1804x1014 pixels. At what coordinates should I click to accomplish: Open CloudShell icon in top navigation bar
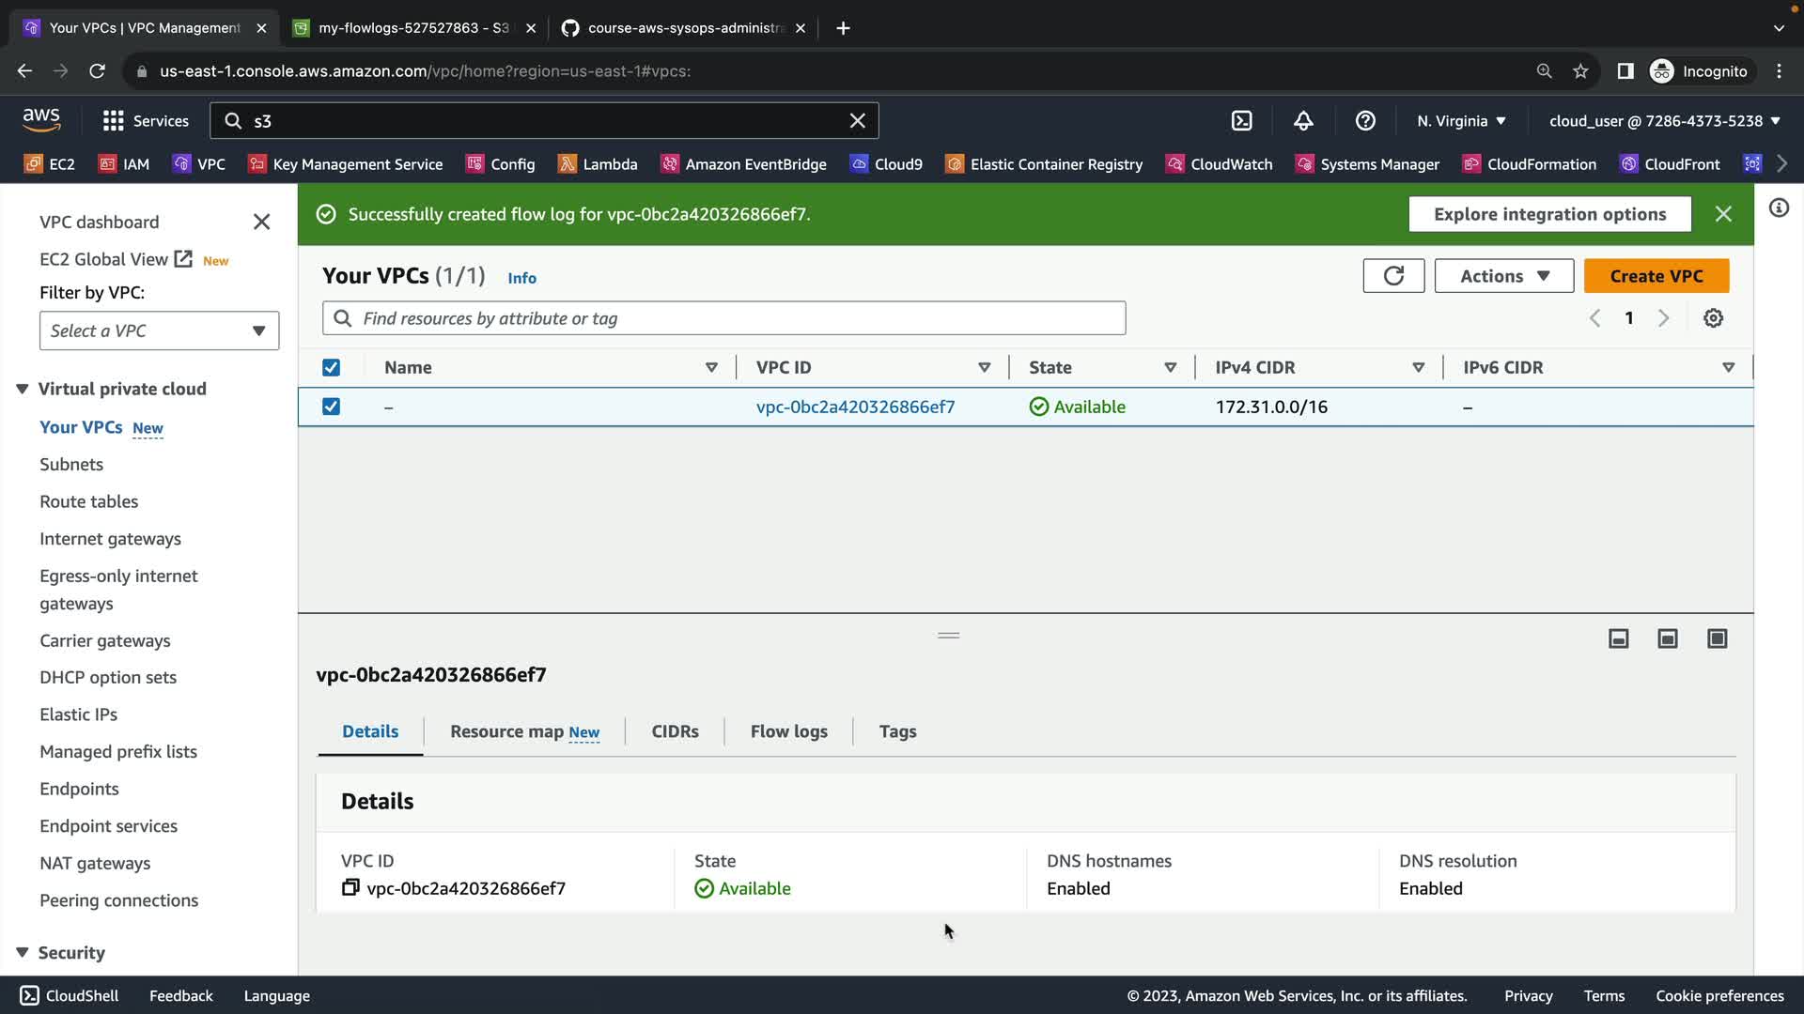[x=1241, y=121]
